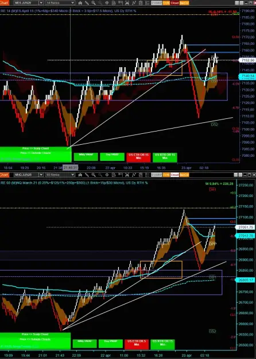Click the red US ETH OR 15 Min button
Image resolution: width=256 pixels, height=359 pixels.
pos(138,157)
